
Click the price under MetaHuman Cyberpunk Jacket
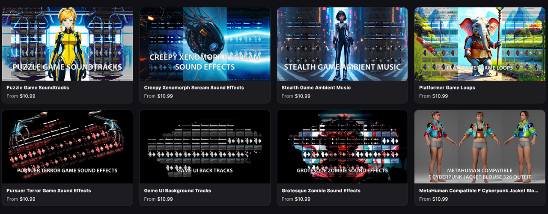pos(440,199)
